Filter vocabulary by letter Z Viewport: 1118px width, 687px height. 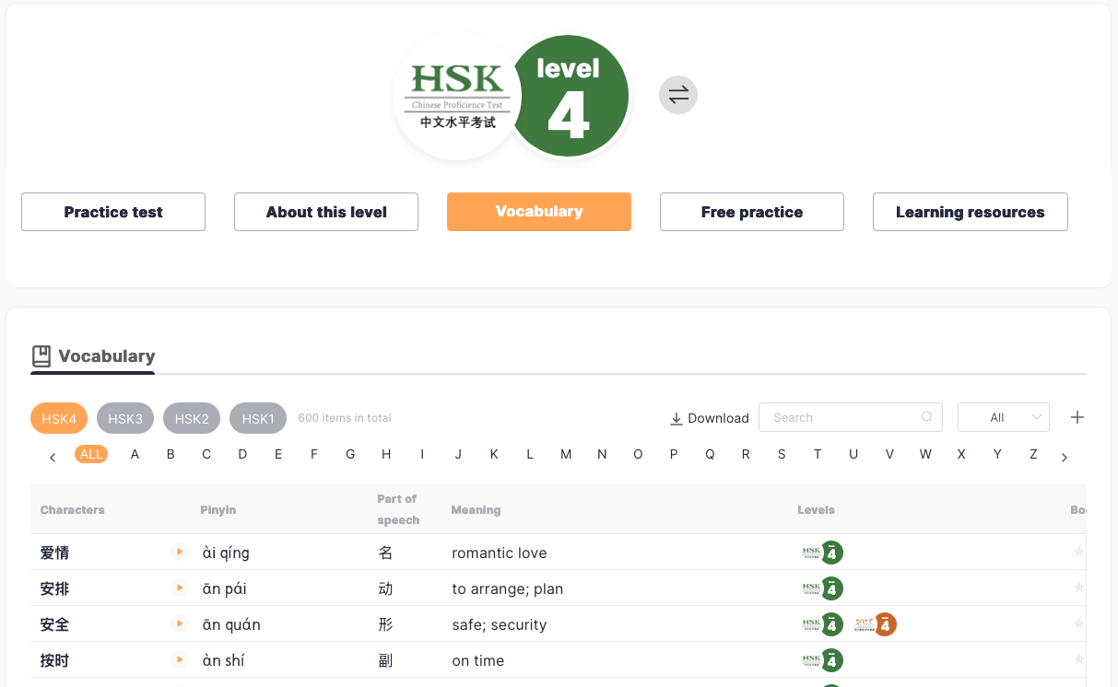[x=1033, y=454]
